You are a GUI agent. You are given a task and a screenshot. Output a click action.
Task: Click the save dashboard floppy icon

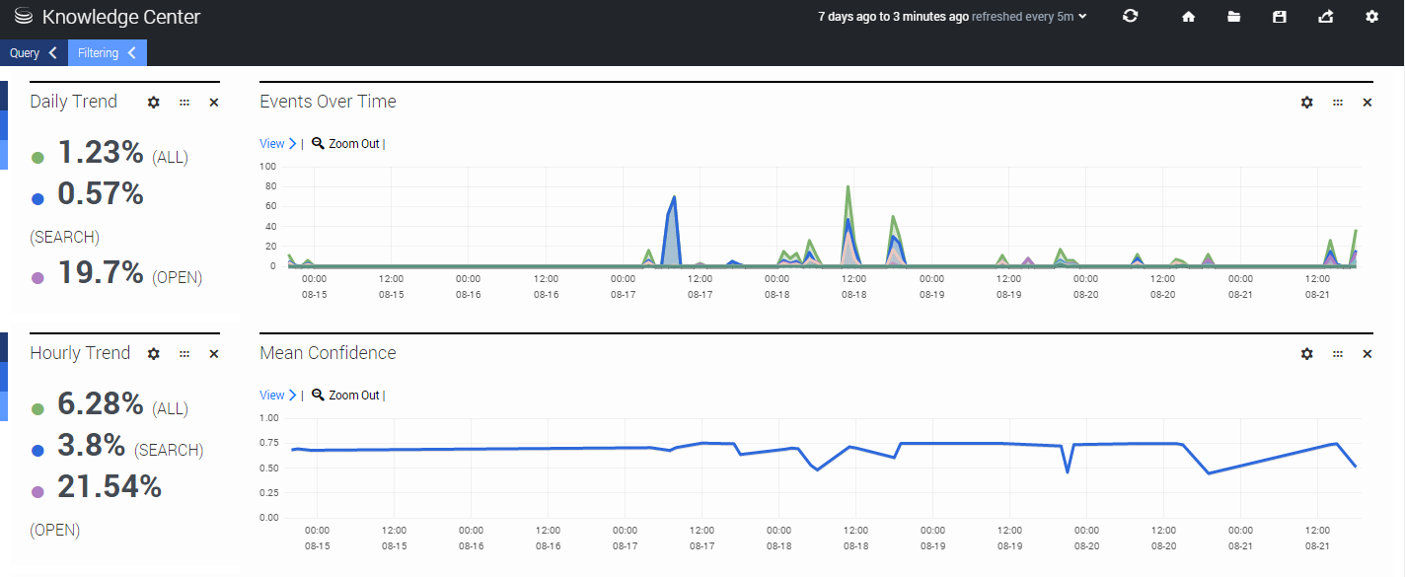click(x=1280, y=17)
